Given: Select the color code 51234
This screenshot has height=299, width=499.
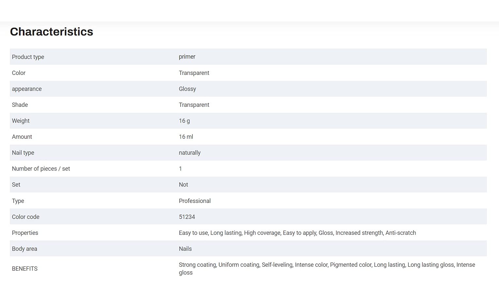Looking at the screenshot, I should point(187,217).
